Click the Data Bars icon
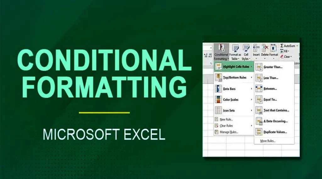This screenshot has height=179, width=322. coord(218,89)
